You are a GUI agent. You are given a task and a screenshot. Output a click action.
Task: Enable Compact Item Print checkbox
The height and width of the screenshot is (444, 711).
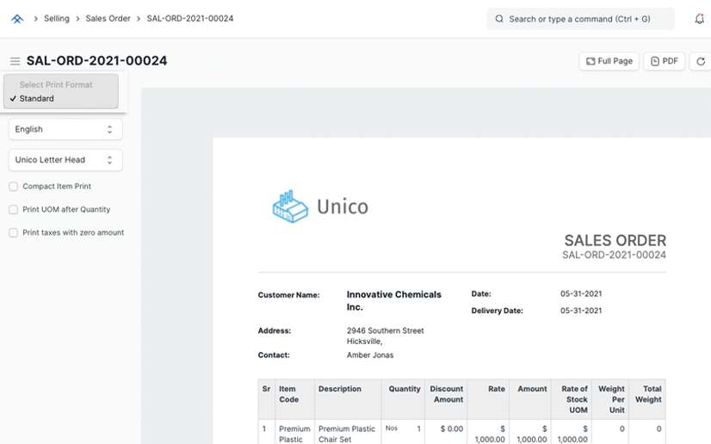(x=14, y=187)
